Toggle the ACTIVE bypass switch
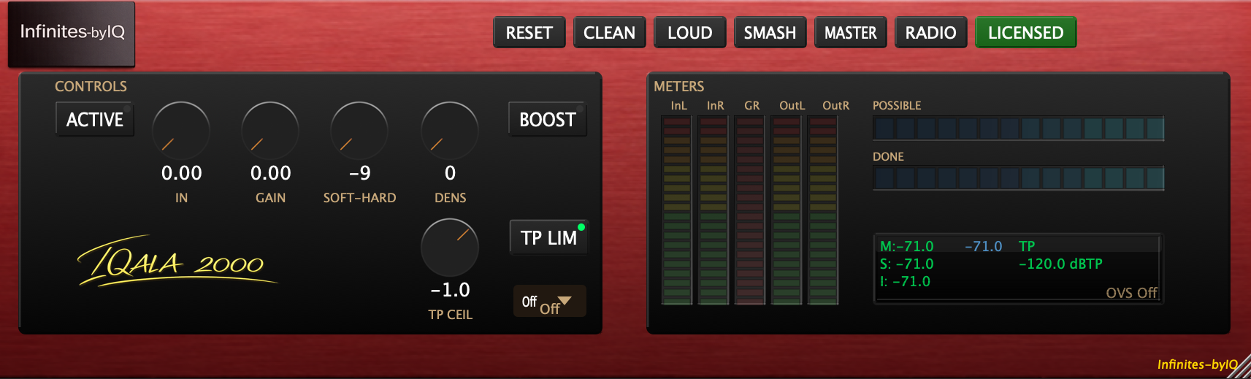The image size is (1251, 379). point(95,120)
